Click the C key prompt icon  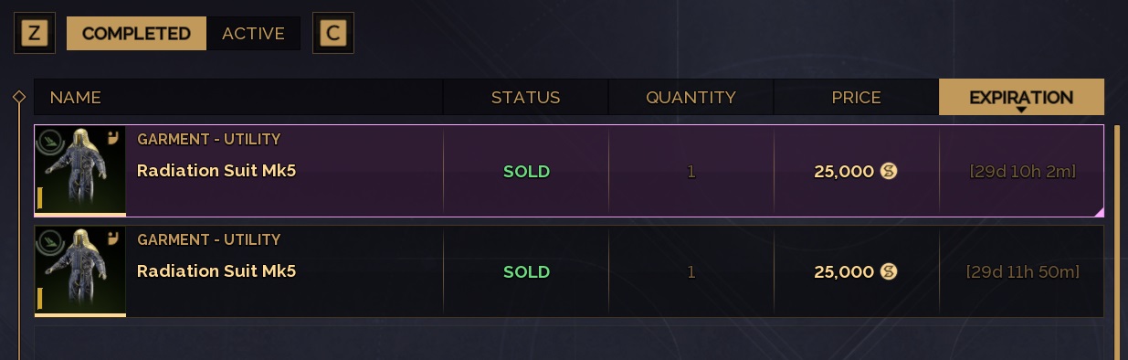point(332,33)
